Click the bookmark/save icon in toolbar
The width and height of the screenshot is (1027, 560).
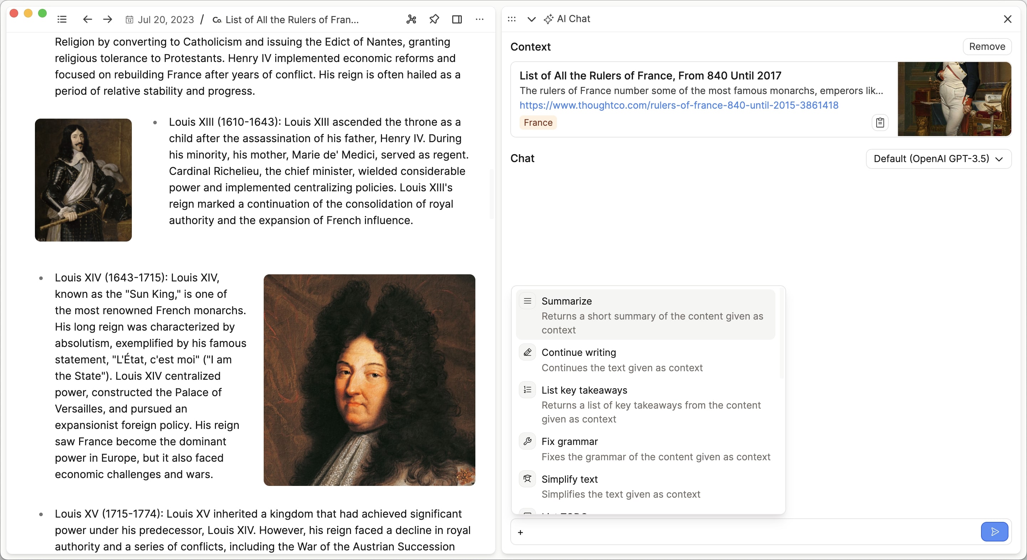434,19
